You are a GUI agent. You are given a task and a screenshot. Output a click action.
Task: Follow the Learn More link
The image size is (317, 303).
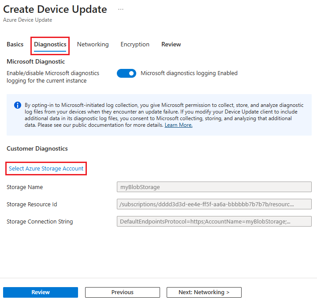point(179,125)
